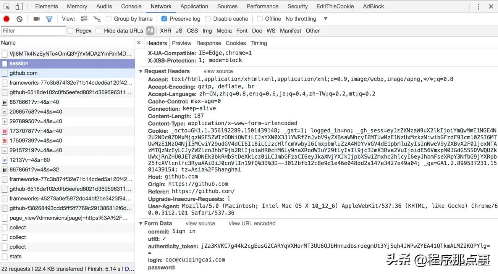
Task: Click the view URL encoded link
Action: (252, 223)
